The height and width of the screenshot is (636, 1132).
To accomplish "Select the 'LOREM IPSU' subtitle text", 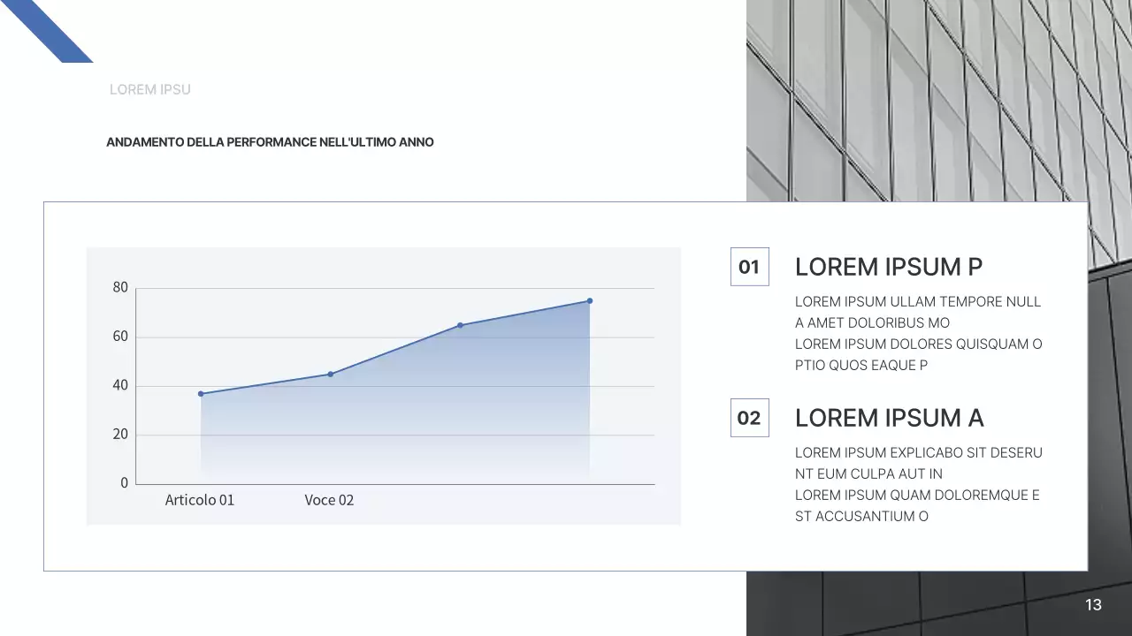I will pyautogui.click(x=149, y=89).
